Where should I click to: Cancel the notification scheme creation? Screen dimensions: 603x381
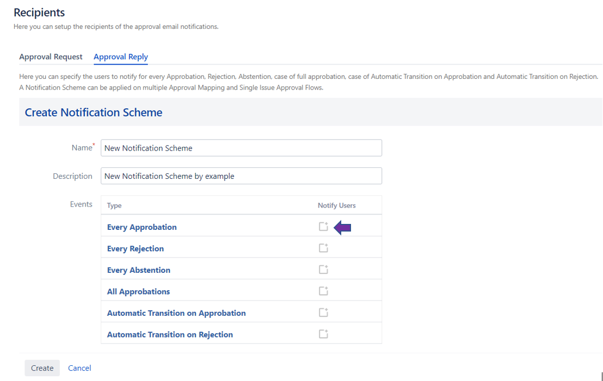(79, 368)
